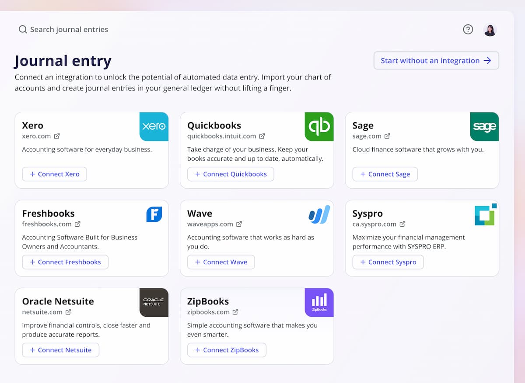Click the Oracle Netsuite logo icon
The image size is (525, 383).
coord(154,302)
